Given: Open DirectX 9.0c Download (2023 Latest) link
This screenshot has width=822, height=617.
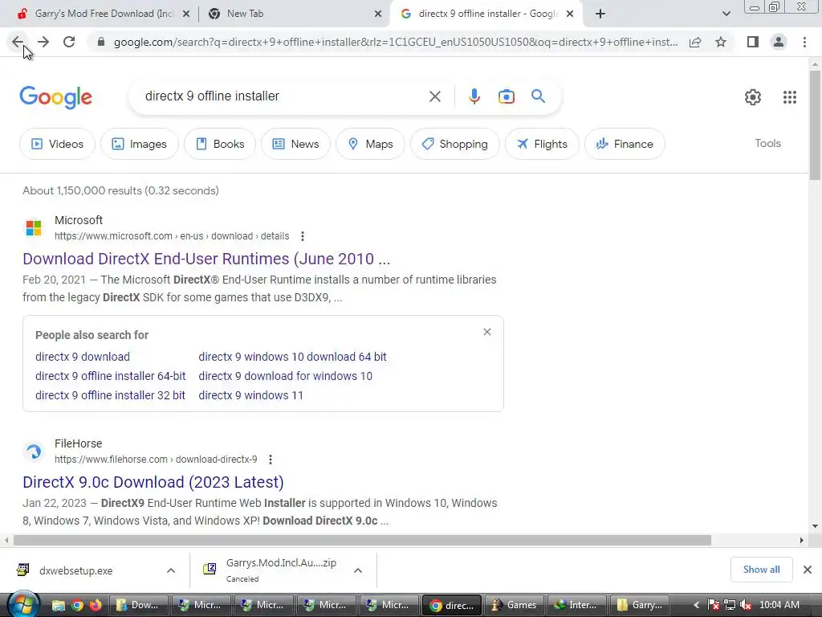Looking at the screenshot, I should pyautogui.click(x=153, y=482).
